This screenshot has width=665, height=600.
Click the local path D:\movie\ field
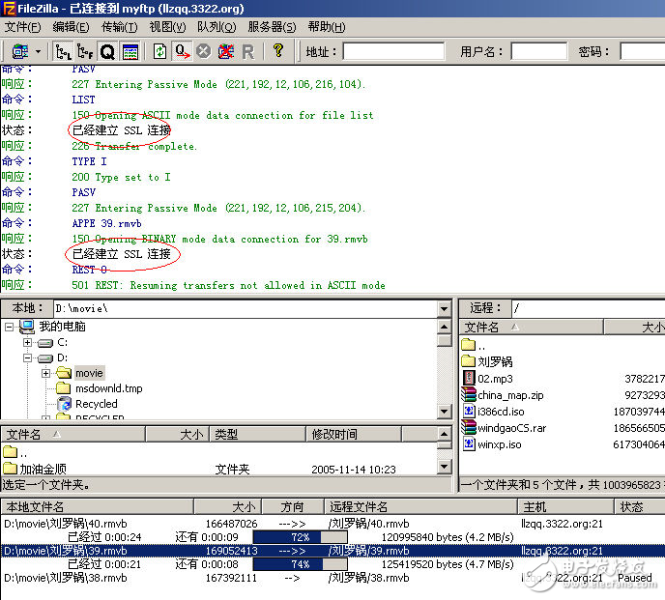[x=246, y=308]
